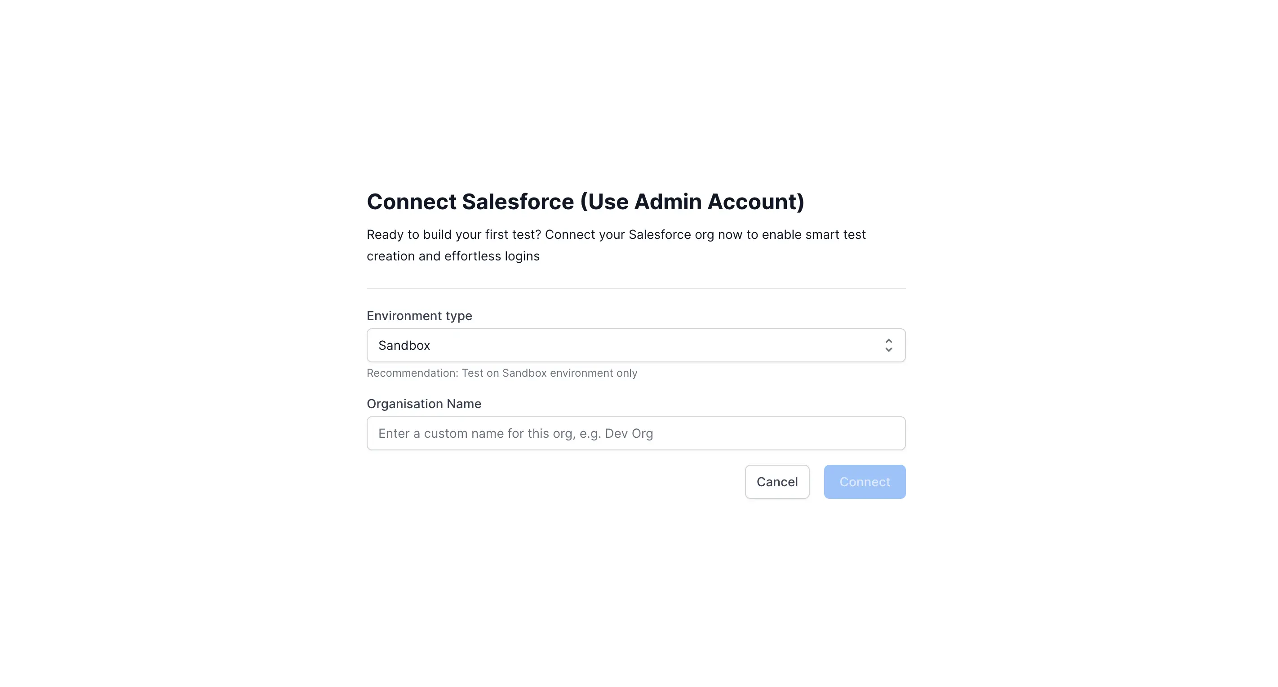Click the divider line below the description
Image resolution: width=1278 pixels, height=687 pixels.
(x=635, y=287)
